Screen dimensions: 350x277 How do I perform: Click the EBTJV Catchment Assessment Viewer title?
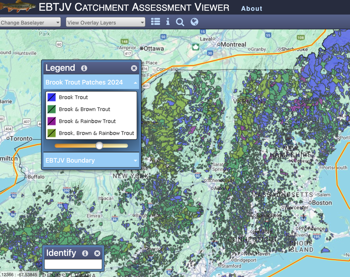[x=134, y=7]
